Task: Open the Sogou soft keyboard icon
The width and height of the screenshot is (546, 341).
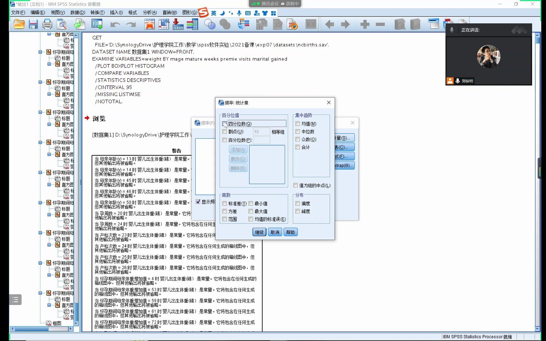Action: coord(248,13)
